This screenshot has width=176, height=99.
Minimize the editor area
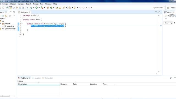156,12
